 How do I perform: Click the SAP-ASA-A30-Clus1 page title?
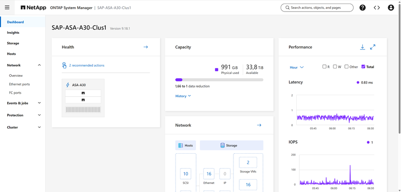[79, 28]
